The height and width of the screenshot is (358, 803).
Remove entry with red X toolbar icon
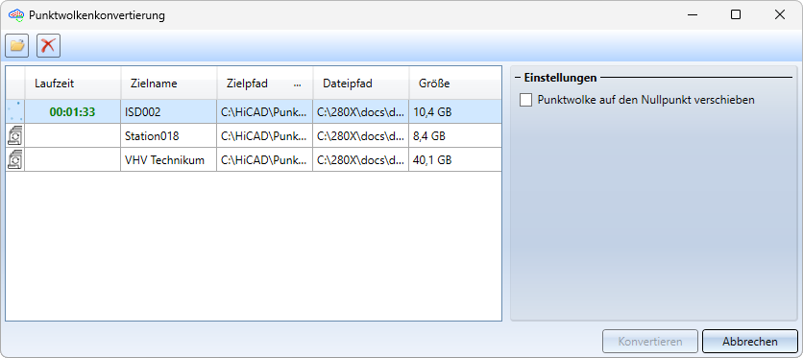[x=48, y=45]
